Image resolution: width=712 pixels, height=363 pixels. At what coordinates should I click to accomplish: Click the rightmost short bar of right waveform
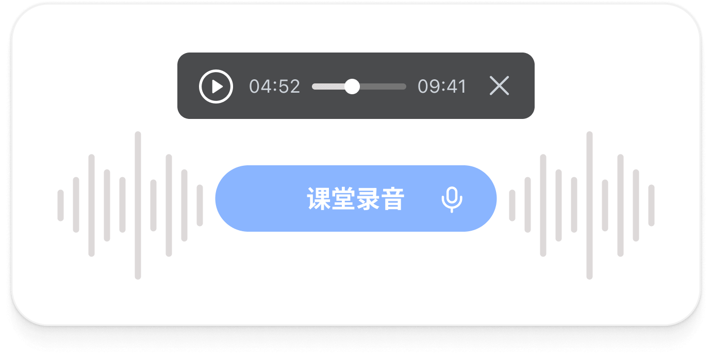point(651,205)
